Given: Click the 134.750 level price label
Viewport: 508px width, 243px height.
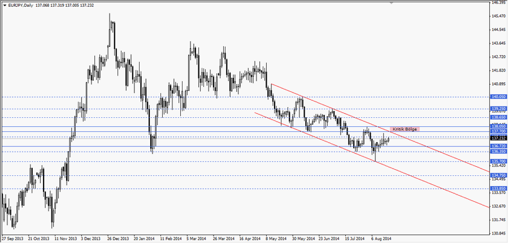Looking at the screenshot, I should pyautogui.click(x=498, y=175).
